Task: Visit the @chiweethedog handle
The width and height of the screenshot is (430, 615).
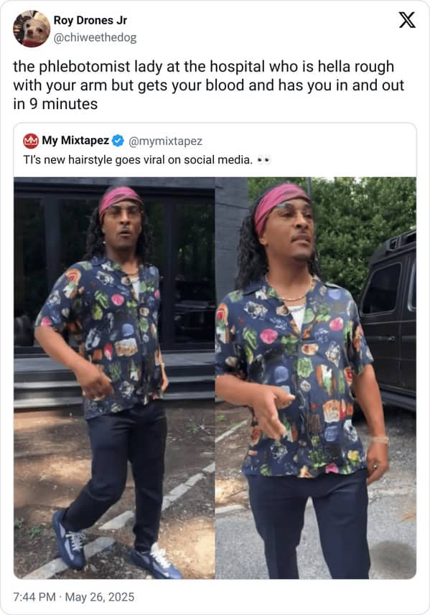Action: pyautogui.click(x=95, y=37)
